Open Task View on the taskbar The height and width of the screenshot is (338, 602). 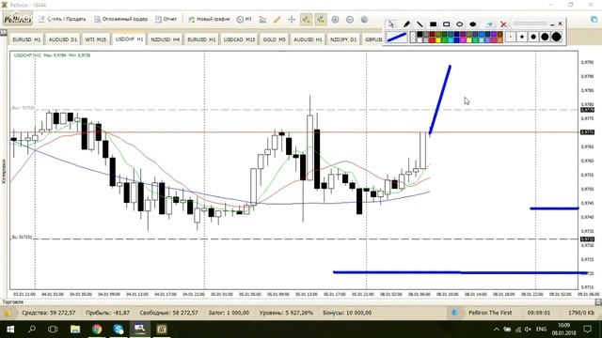(53, 330)
